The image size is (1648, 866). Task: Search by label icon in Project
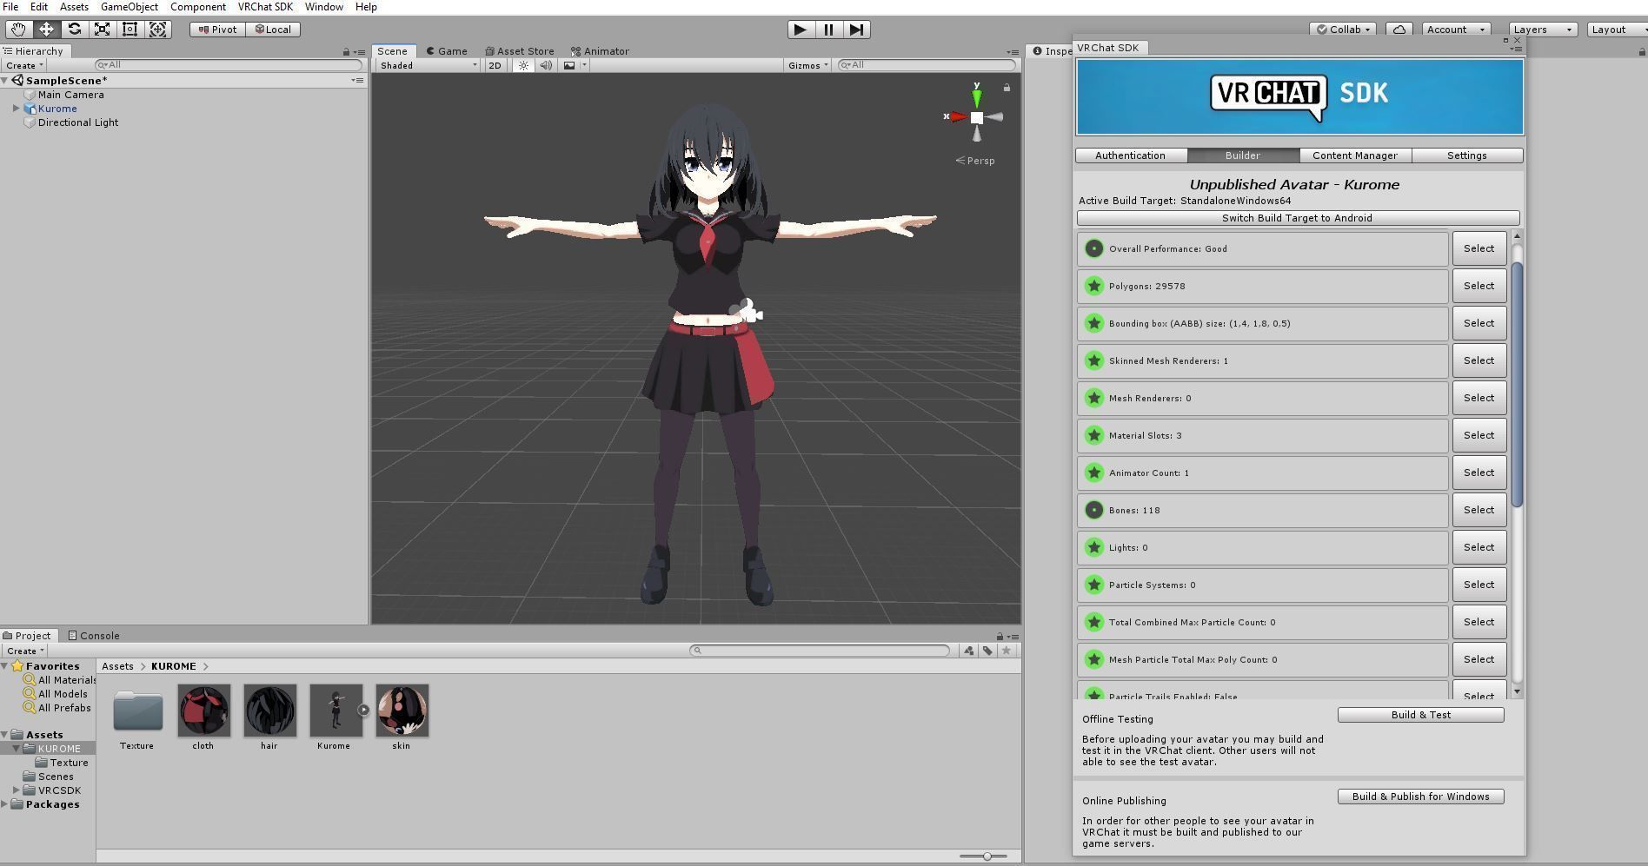click(x=987, y=651)
